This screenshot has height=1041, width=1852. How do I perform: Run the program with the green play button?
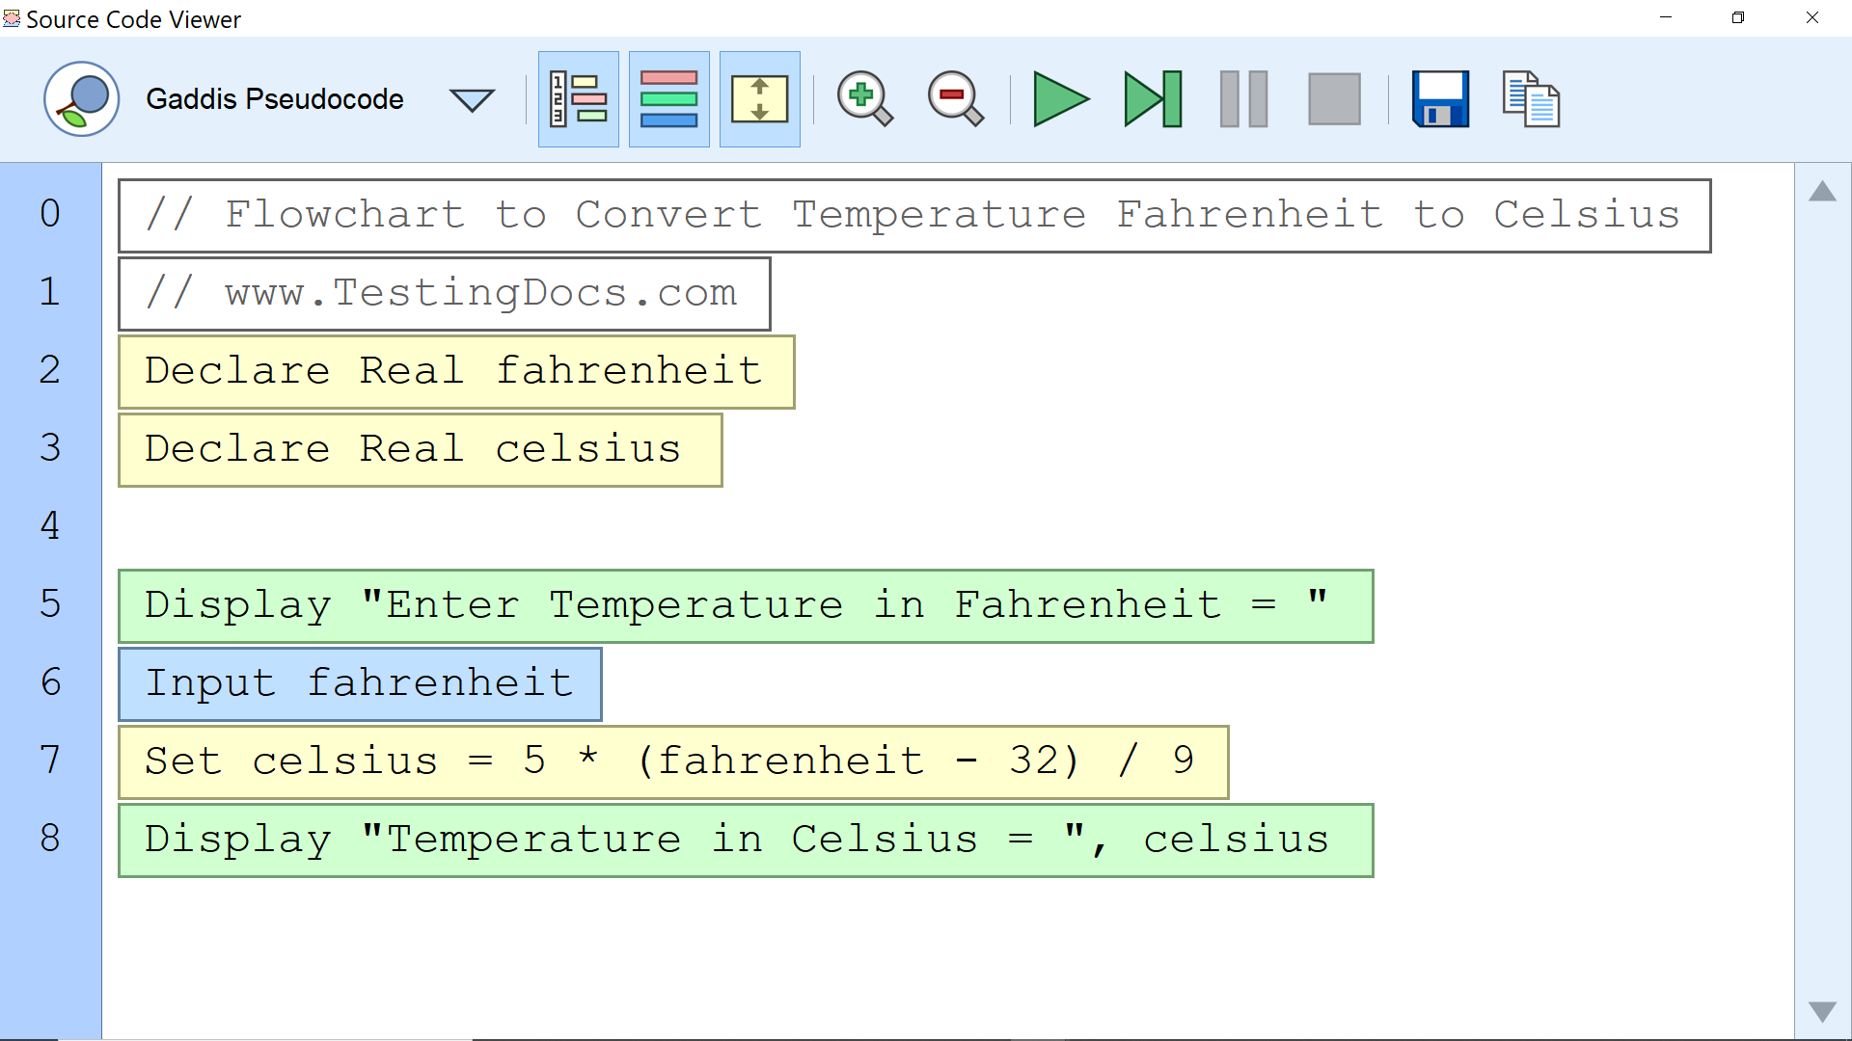[1060, 99]
